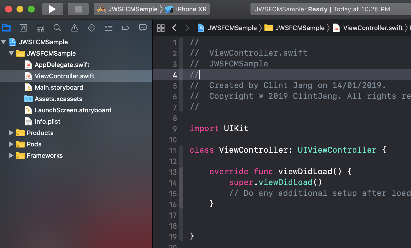Screen dimensions: 411x248
Task: Open the Issue navigator
Action: pyautogui.click(x=75, y=28)
